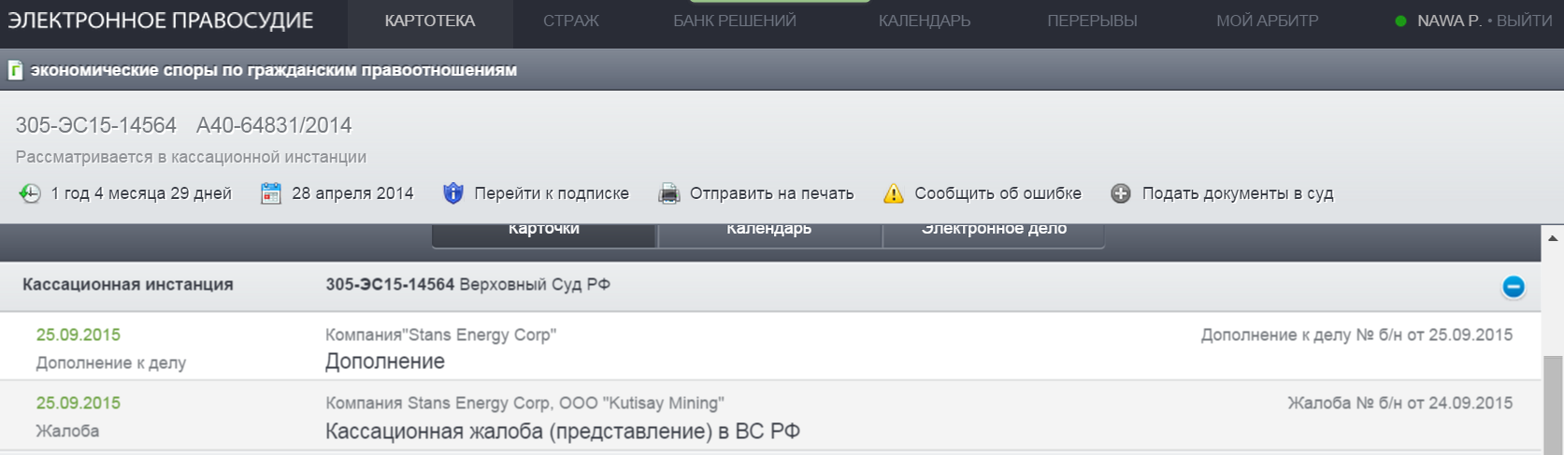Click the shield subscription icon
Viewport: 1564px width, 455px height.
click(453, 193)
